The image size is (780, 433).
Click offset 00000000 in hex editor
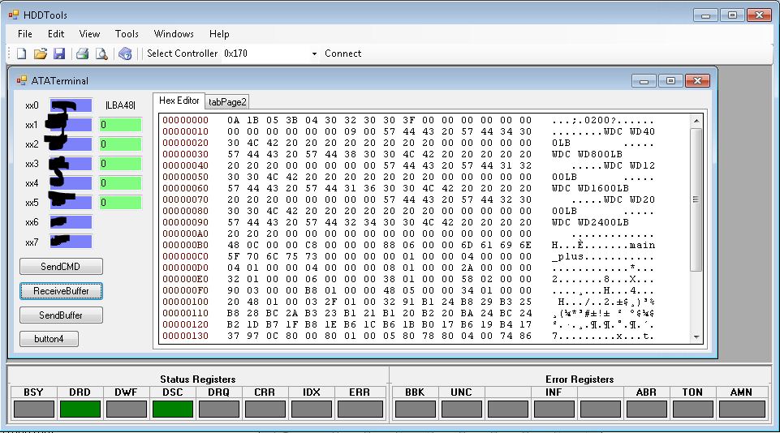coord(186,120)
